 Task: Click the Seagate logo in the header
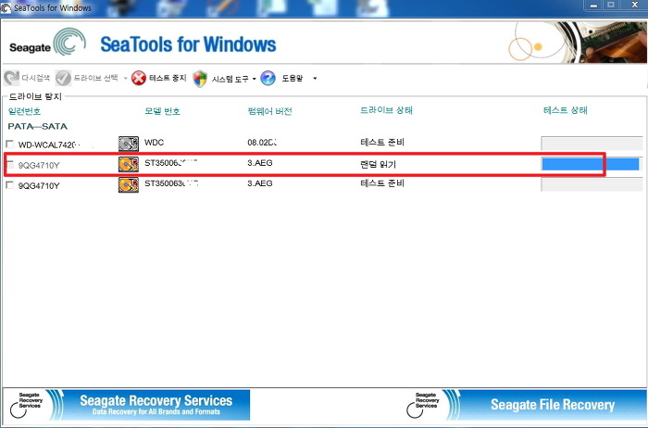point(46,44)
